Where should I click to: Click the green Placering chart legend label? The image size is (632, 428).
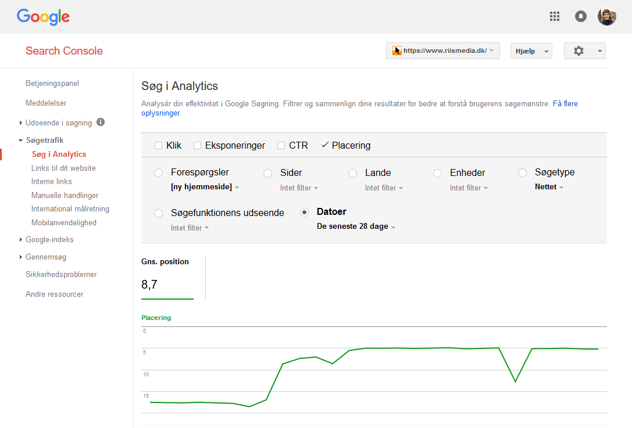tap(156, 318)
